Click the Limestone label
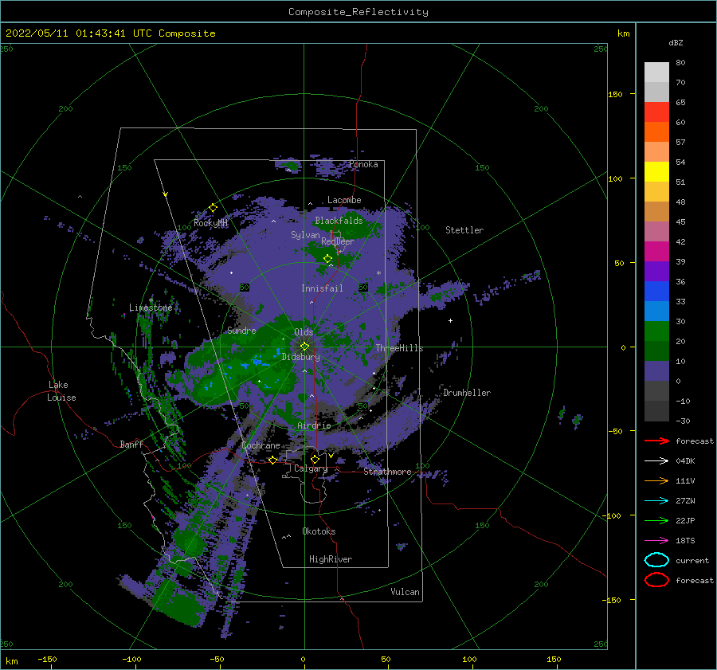Screen dimensions: 717x670 pos(151,308)
